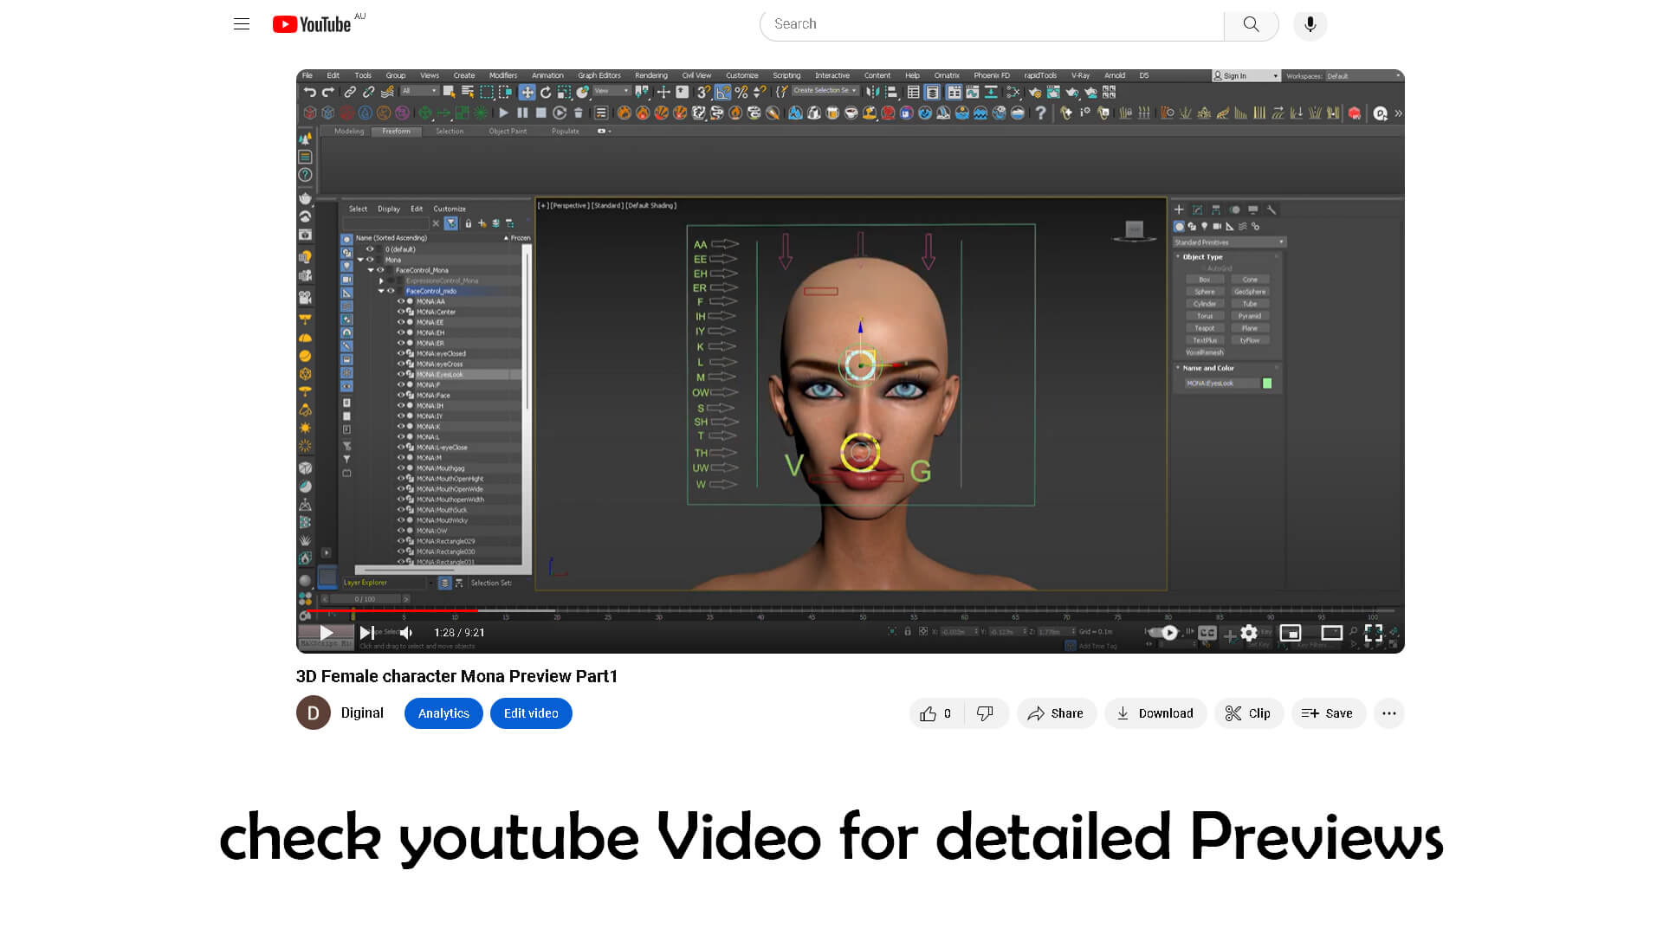Click the voice search microphone icon

point(1310,24)
